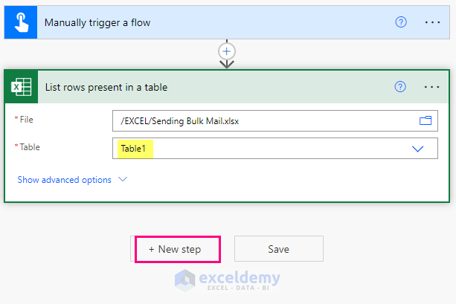Click the Table field label
This screenshot has height=304, width=456.
click(x=30, y=147)
